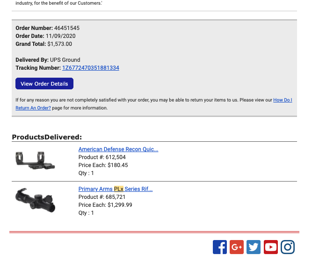Screen dimensions: 312x255
Task: Click the $1,299.99 price text
Action: 120,205
